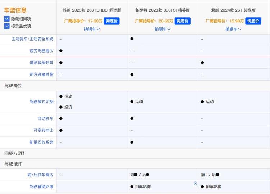Select the 驾驶硬件 section header
This screenshot has width=270, height=194.
(x=13, y=164)
